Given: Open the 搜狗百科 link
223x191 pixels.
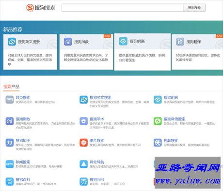Looking at the screenshot, I should coord(23,179).
